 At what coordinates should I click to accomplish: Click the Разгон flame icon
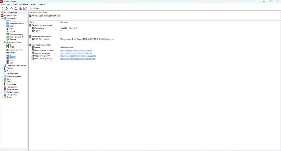(x=7, y=31)
